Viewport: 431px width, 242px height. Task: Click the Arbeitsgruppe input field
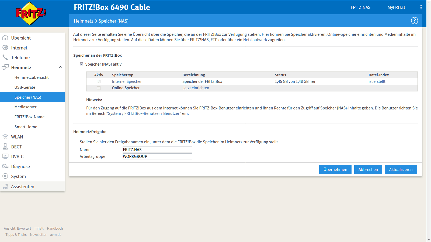pos(157,156)
